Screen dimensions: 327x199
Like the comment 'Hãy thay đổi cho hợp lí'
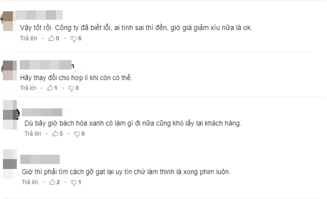pos(50,88)
